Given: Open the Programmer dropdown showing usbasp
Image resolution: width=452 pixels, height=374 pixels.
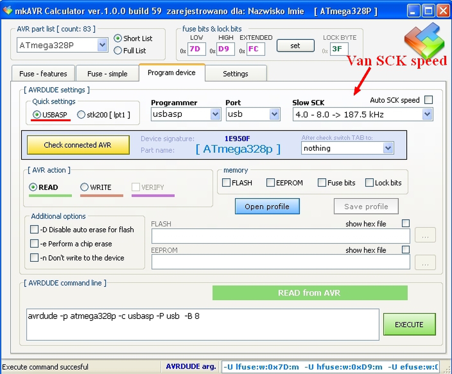Looking at the screenshot, I should click(x=215, y=114).
